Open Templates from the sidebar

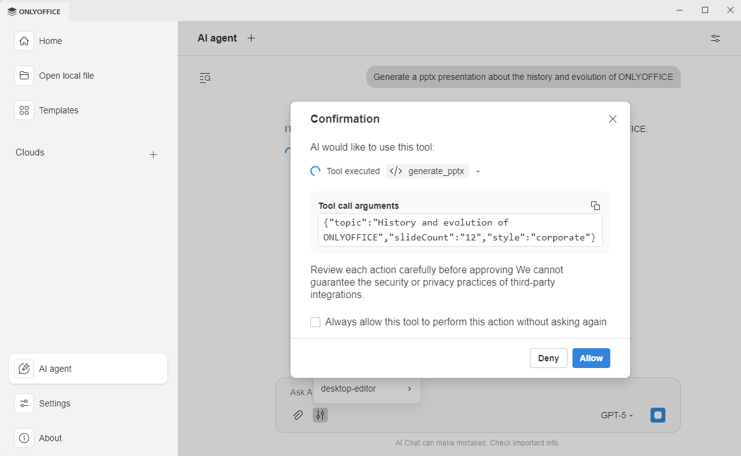[59, 110]
